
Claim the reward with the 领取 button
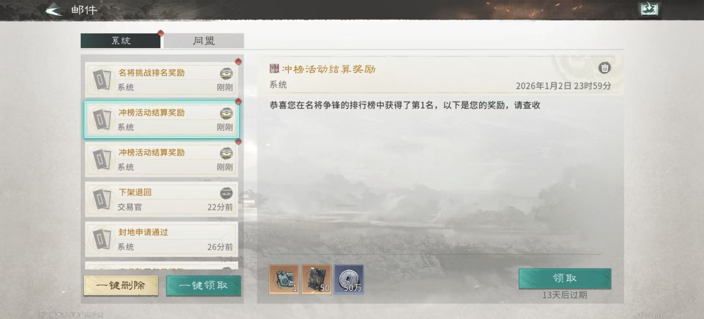pyautogui.click(x=565, y=279)
